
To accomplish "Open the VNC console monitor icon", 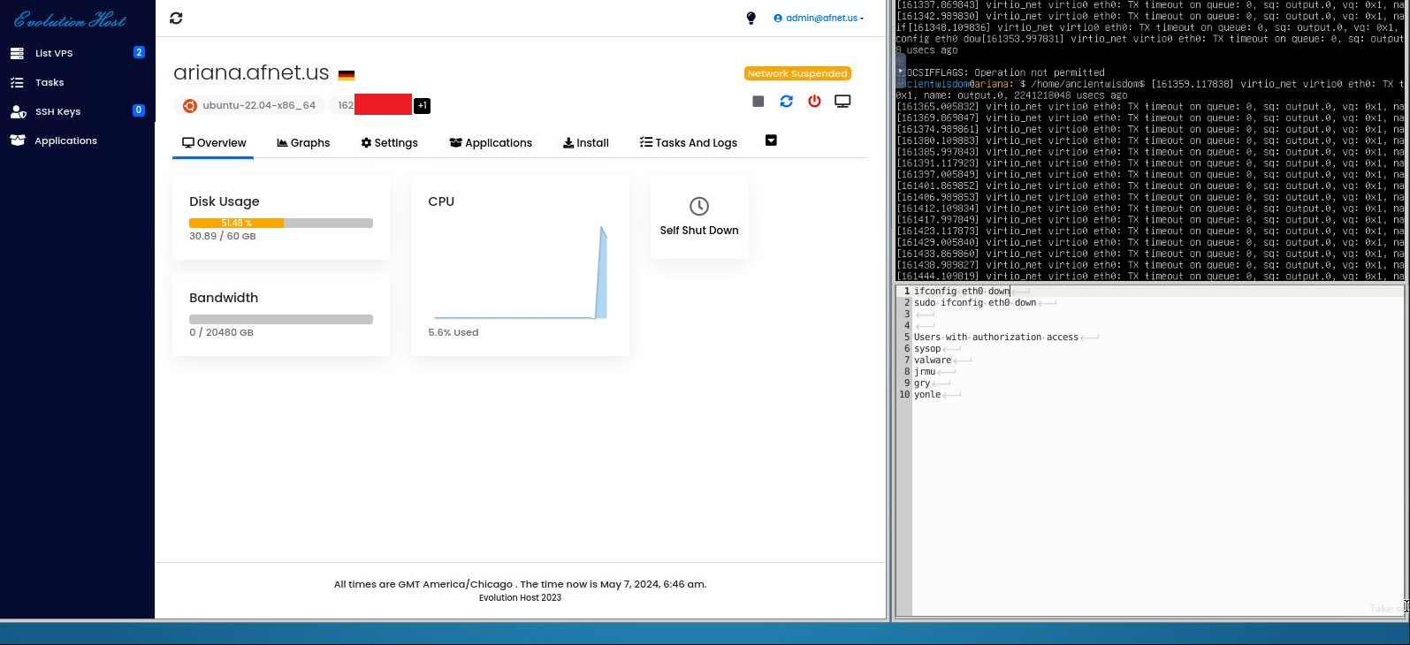I will [842, 102].
